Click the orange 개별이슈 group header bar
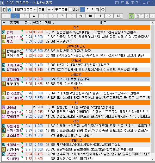The image size is (155, 163). coord(76,140)
